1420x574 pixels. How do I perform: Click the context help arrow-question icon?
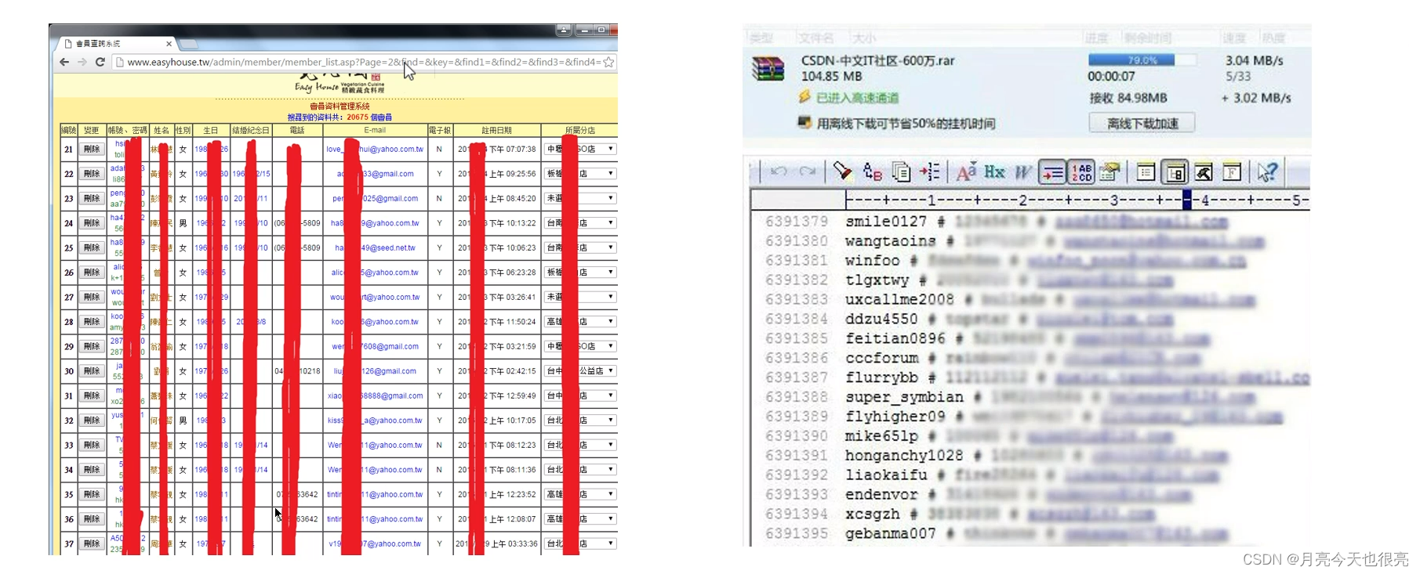click(1268, 171)
